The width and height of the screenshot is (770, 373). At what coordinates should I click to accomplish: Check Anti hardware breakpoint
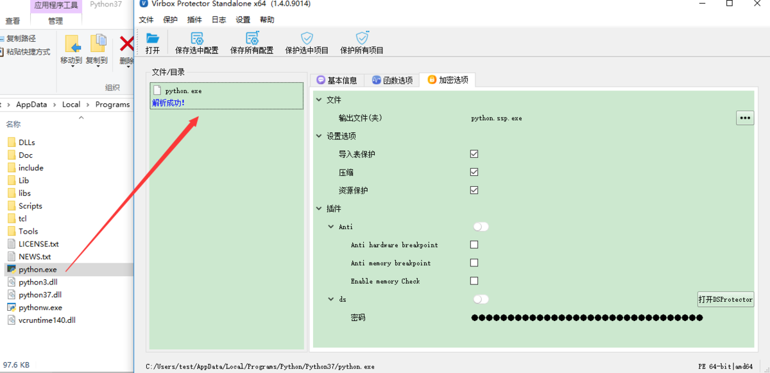[474, 245]
